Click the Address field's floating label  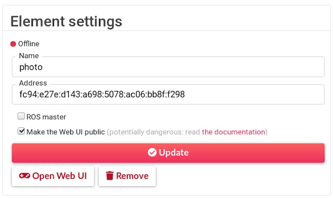pyautogui.click(x=33, y=83)
